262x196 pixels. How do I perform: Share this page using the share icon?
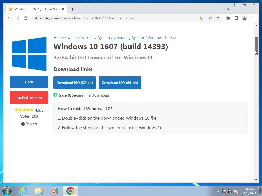tap(210, 18)
